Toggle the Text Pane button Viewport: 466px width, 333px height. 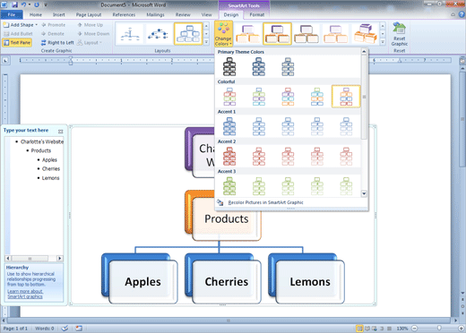pos(17,43)
